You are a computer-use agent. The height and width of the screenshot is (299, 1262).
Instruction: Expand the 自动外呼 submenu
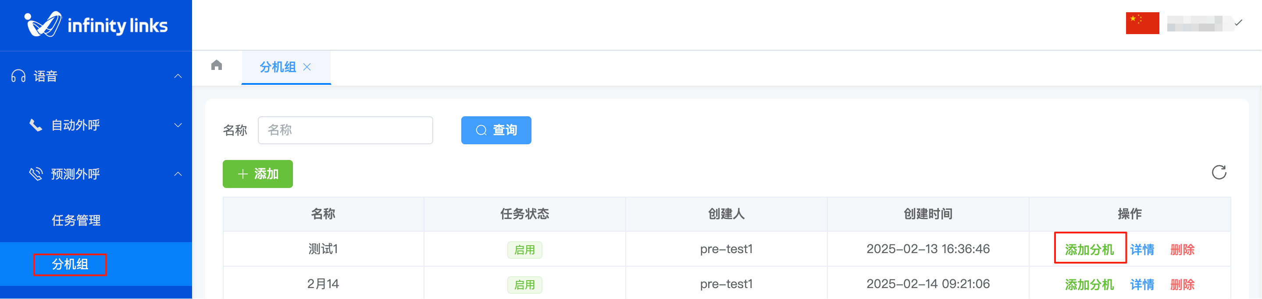point(178,125)
